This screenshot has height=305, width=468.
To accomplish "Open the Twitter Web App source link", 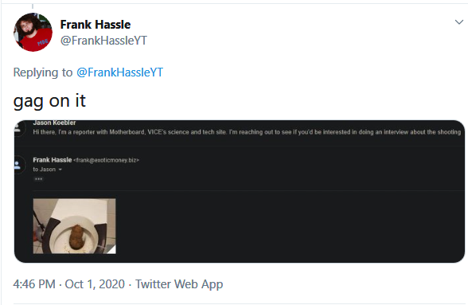I will click(179, 283).
